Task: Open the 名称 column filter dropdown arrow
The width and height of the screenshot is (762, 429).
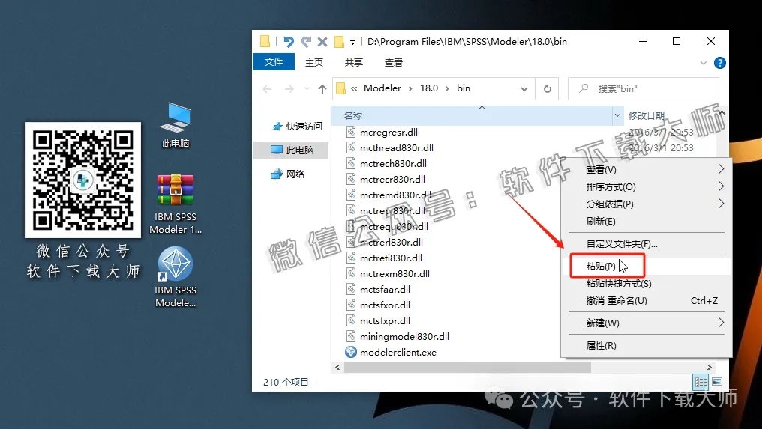Action: click(x=617, y=115)
